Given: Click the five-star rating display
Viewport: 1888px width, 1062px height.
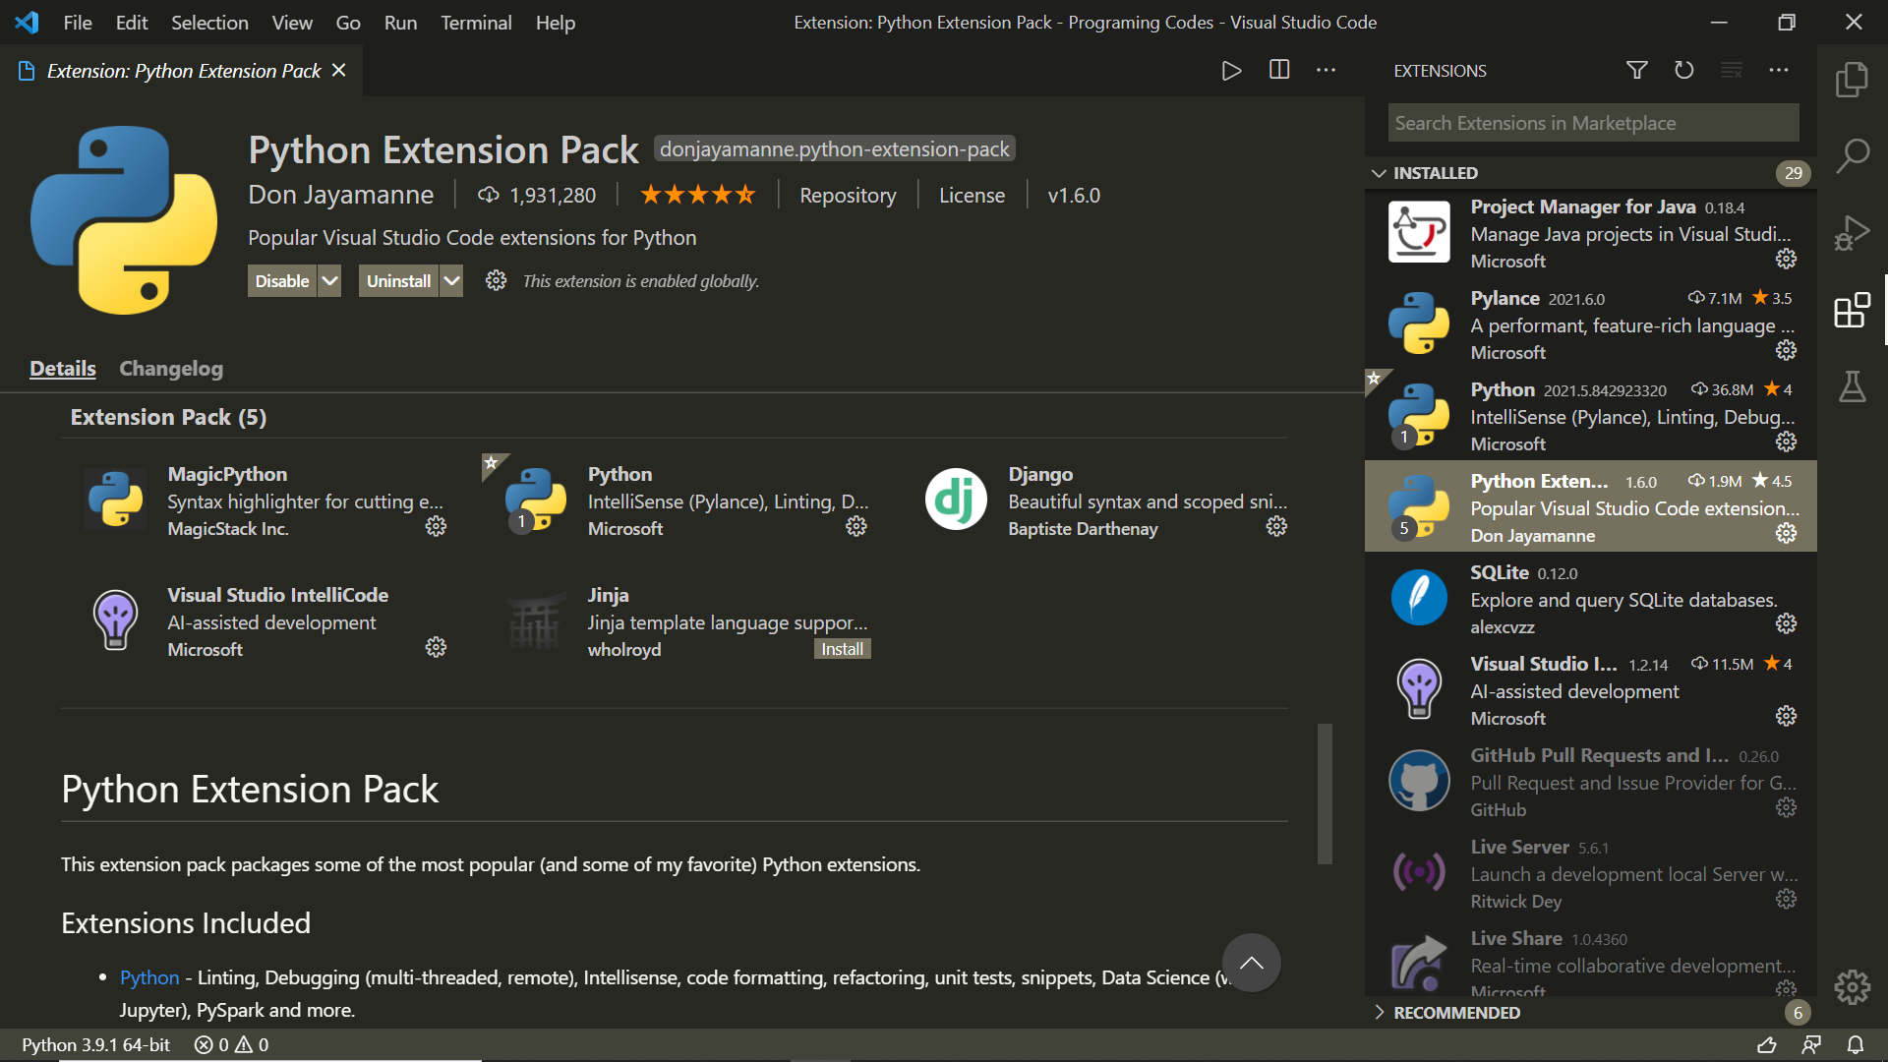Looking at the screenshot, I should coord(697,194).
